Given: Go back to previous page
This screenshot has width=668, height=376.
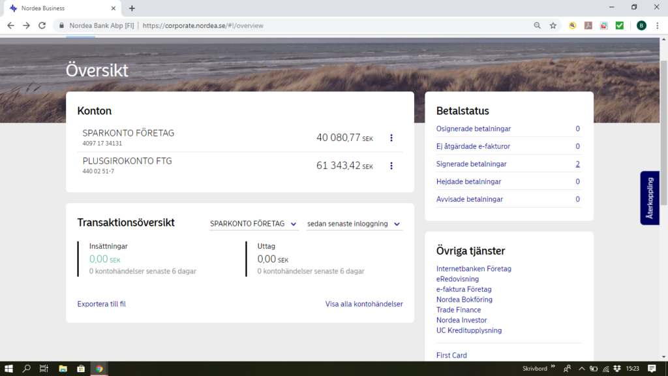Looking at the screenshot, I should 10,25.
